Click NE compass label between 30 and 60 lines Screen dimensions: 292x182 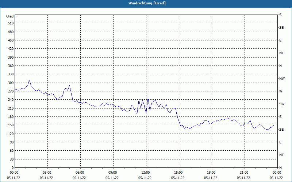tap(281, 155)
